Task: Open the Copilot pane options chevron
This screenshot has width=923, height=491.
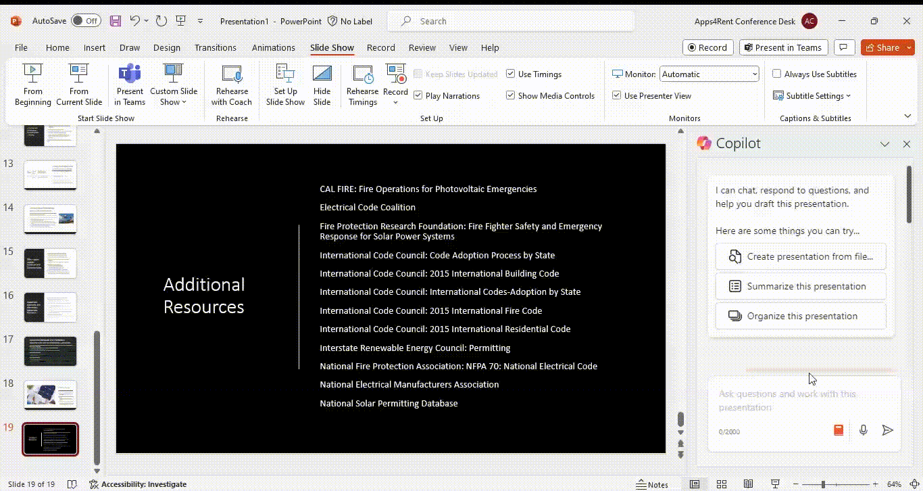Action: pos(884,144)
